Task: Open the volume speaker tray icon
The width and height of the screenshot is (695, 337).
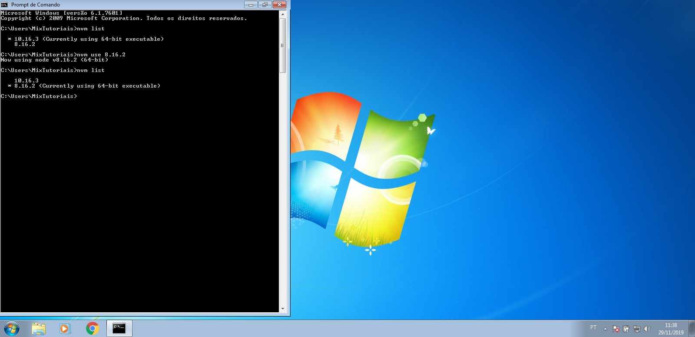Action: pyautogui.click(x=647, y=329)
